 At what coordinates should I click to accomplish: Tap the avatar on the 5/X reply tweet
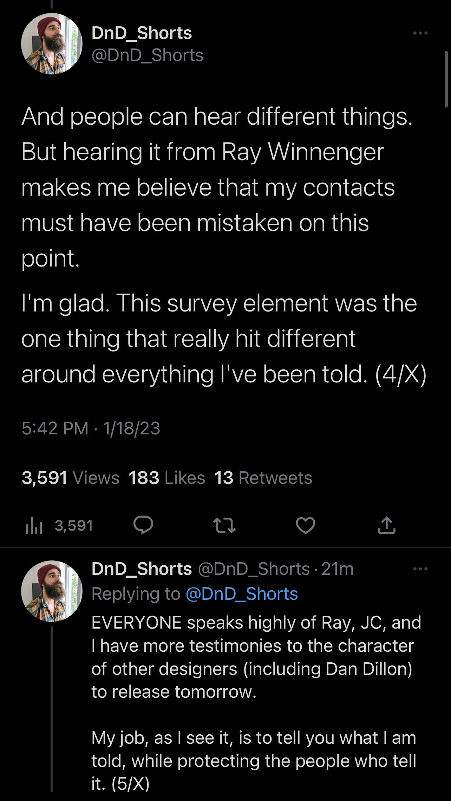click(52, 591)
